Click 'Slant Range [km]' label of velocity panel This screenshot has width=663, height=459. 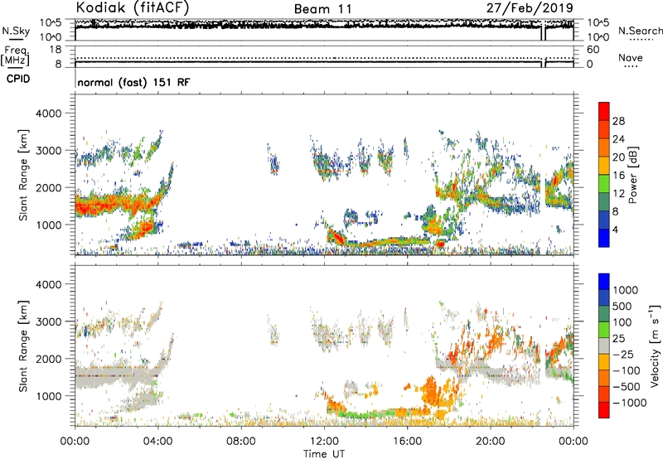tap(23, 346)
